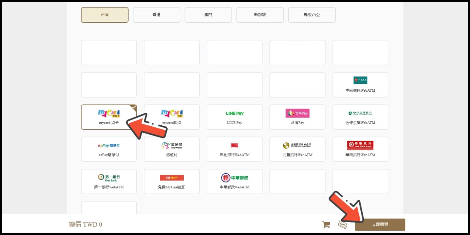Switch to the 香港 region tab
Screen dimensions: 470x235
click(x=157, y=15)
